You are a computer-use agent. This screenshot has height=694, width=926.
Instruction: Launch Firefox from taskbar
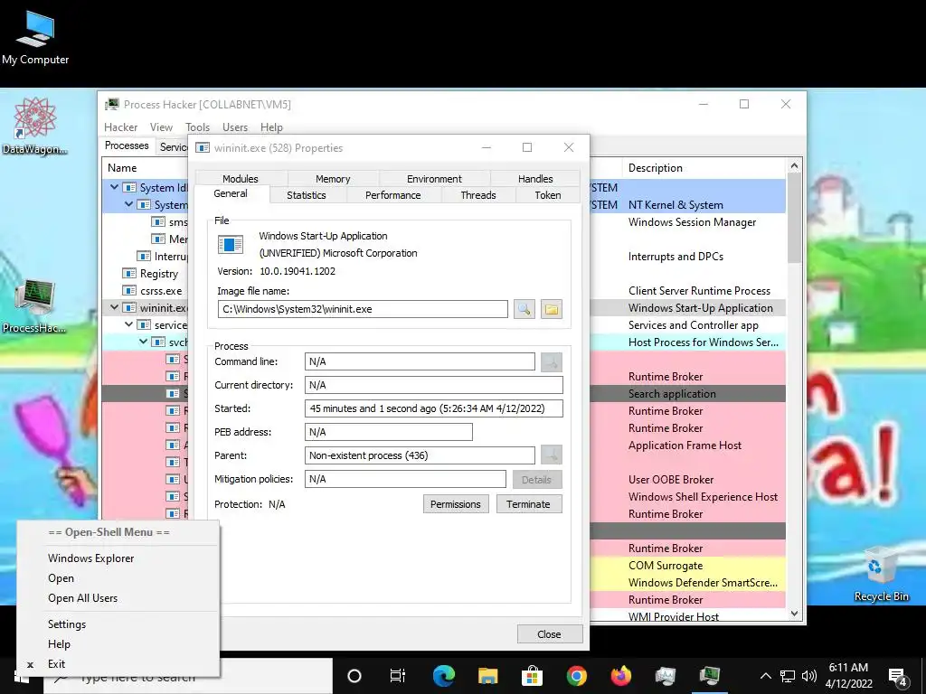click(620, 676)
